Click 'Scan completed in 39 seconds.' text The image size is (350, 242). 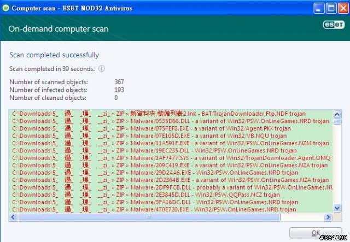click(x=52, y=69)
